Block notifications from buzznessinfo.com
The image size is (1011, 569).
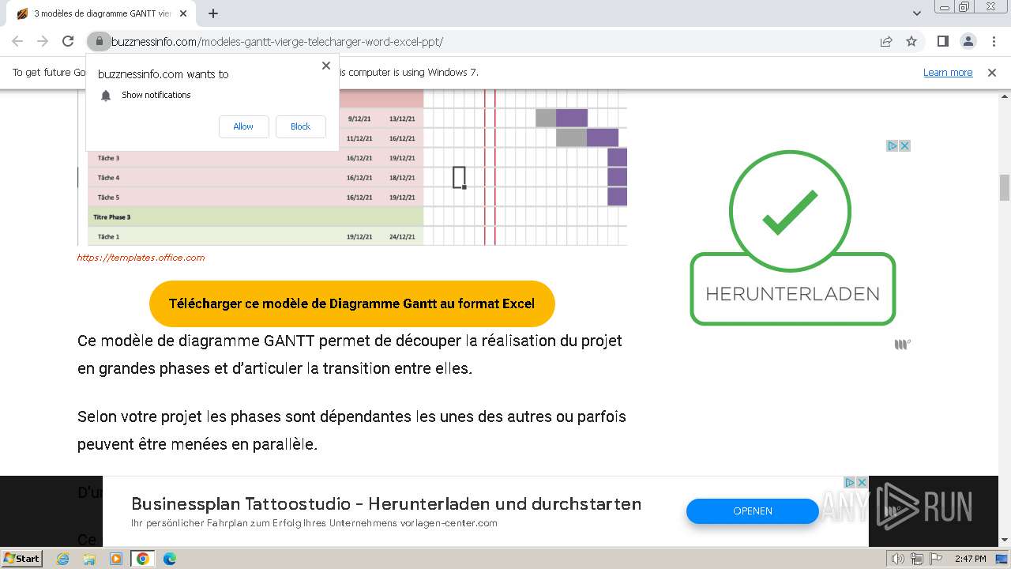pyautogui.click(x=301, y=126)
